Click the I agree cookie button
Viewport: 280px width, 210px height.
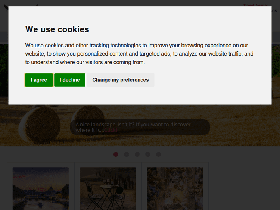pyautogui.click(x=39, y=80)
